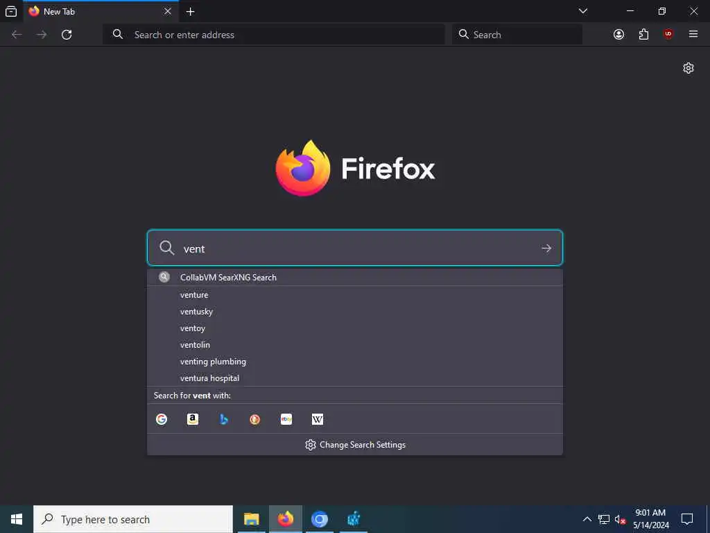Screen dimensions: 710x533
Task: Click the magnifier icon in address bar
Action: [x=118, y=34]
